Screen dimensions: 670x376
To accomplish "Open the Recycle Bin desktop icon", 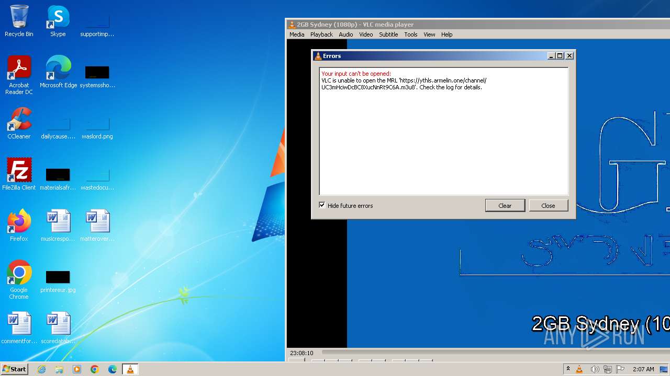I will 19,21.
